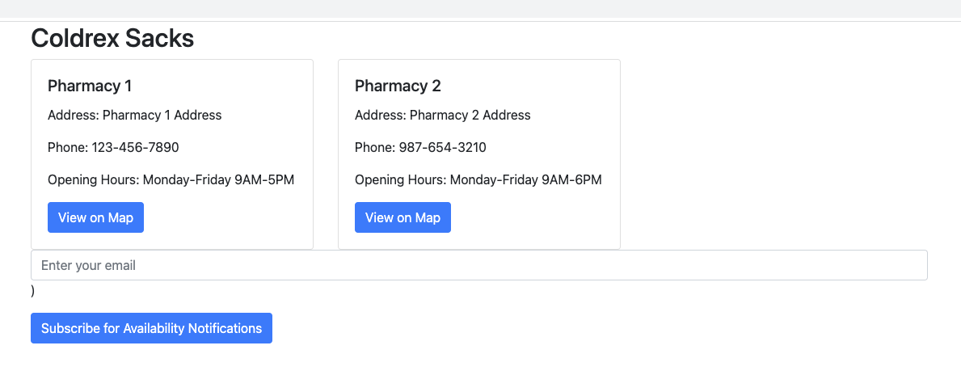Click View on Map for Pharmacy 1
This screenshot has width=961, height=375.
coord(95,217)
